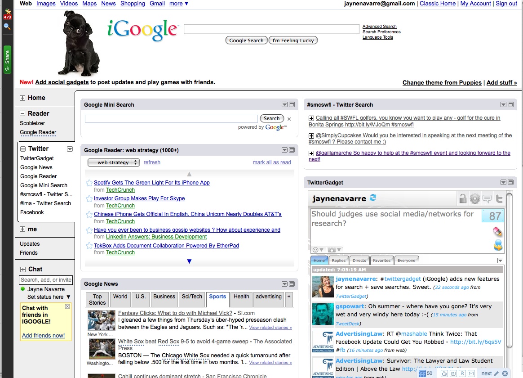Screen dimensions: 523x378
Task: Refresh the jaynenavarre TwitterGadget feed
Action: pyautogui.click(x=373, y=198)
